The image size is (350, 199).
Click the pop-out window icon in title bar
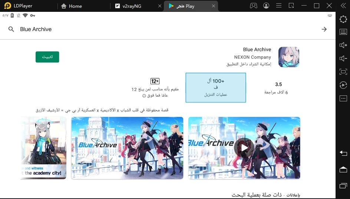coord(291,6)
